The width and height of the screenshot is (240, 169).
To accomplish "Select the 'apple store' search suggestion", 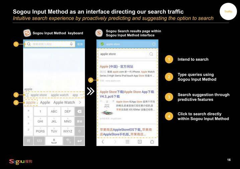I will click(39, 95).
